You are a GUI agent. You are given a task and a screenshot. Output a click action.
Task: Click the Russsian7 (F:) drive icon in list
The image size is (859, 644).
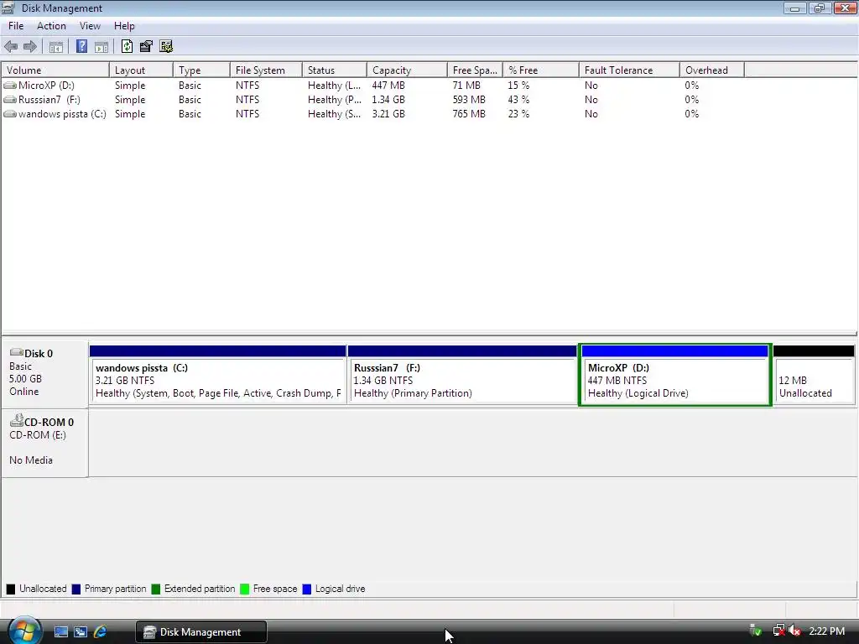[x=10, y=100]
